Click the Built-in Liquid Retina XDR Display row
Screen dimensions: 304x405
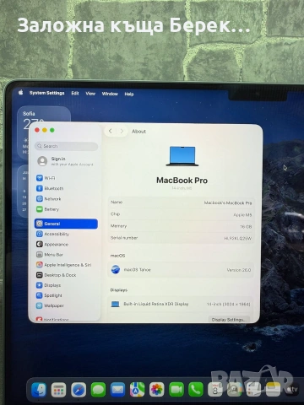pyautogui.click(x=182, y=304)
